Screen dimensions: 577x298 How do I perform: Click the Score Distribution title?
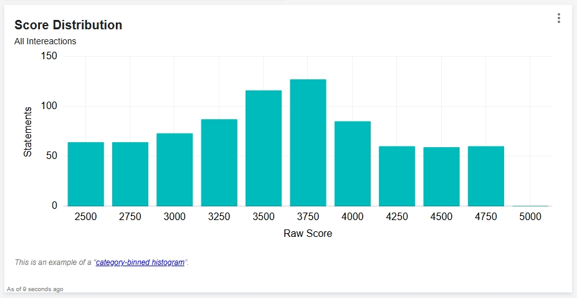click(x=68, y=25)
